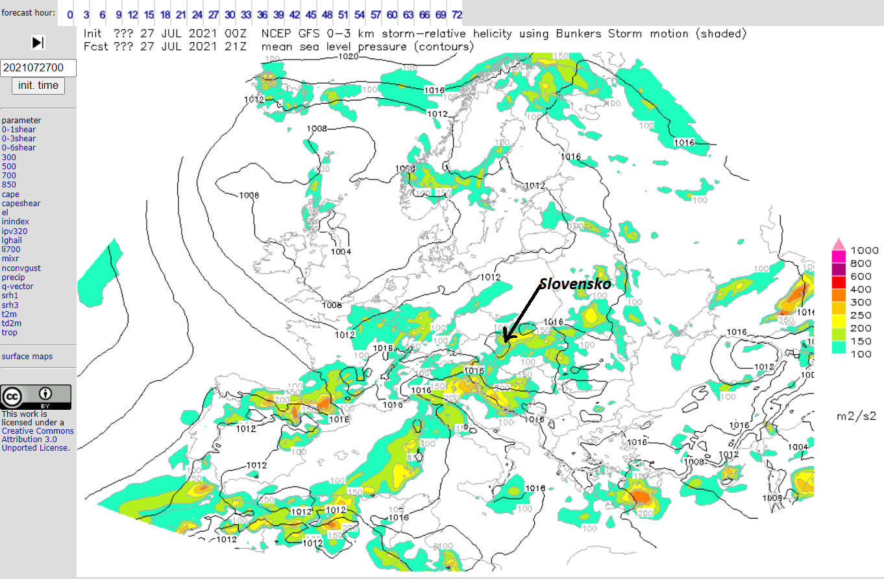
Task: Open the srh3 parameter map
Action: [x=10, y=305]
